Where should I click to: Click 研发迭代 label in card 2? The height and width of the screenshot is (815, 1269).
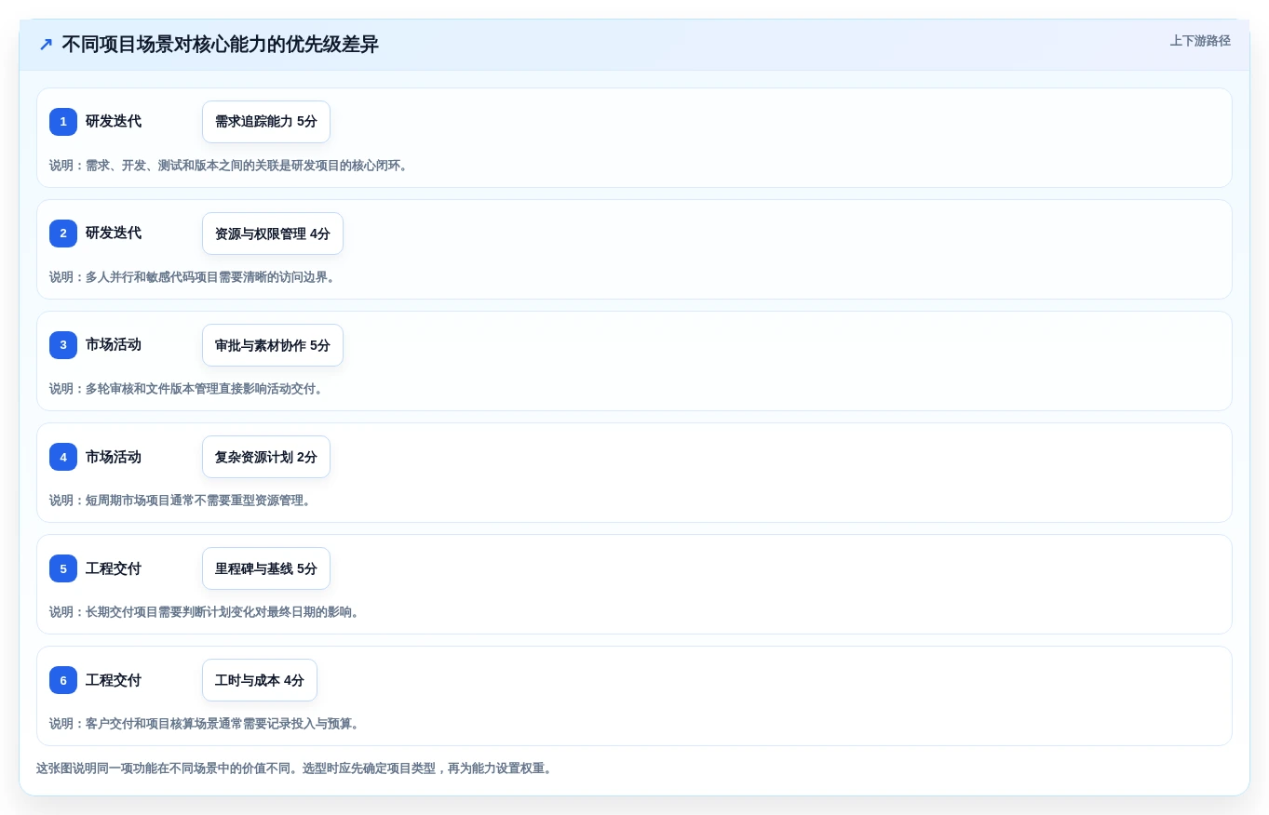pyautogui.click(x=114, y=234)
